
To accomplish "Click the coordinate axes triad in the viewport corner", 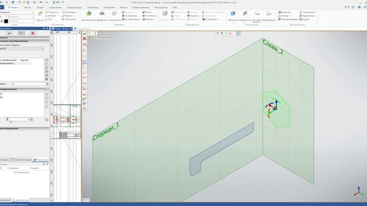I will pyautogui.click(x=359, y=191).
